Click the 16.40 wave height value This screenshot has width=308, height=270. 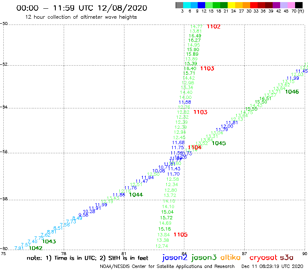coord(190,69)
